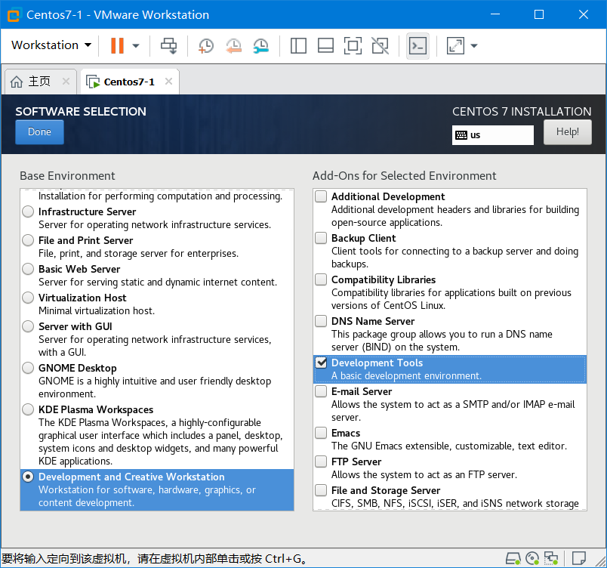Click the VMware pause virtual machine icon
This screenshot has height=568, width=607.
(117, 45)
